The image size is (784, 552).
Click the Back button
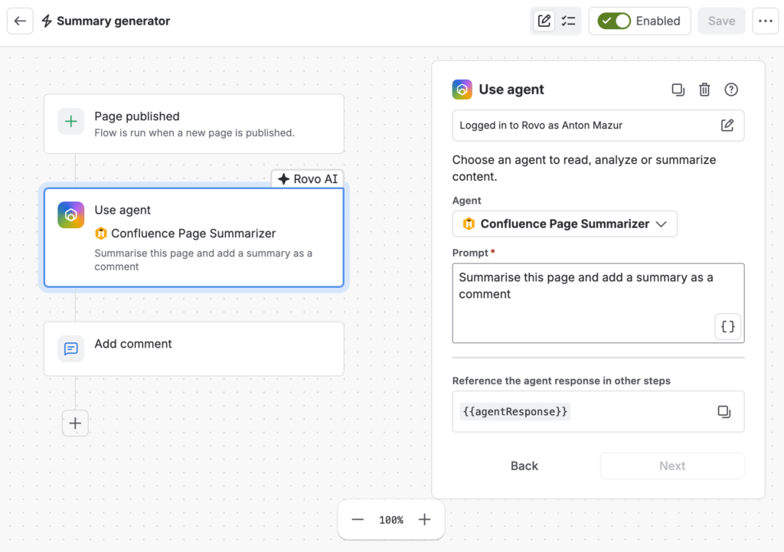point(524,466)
